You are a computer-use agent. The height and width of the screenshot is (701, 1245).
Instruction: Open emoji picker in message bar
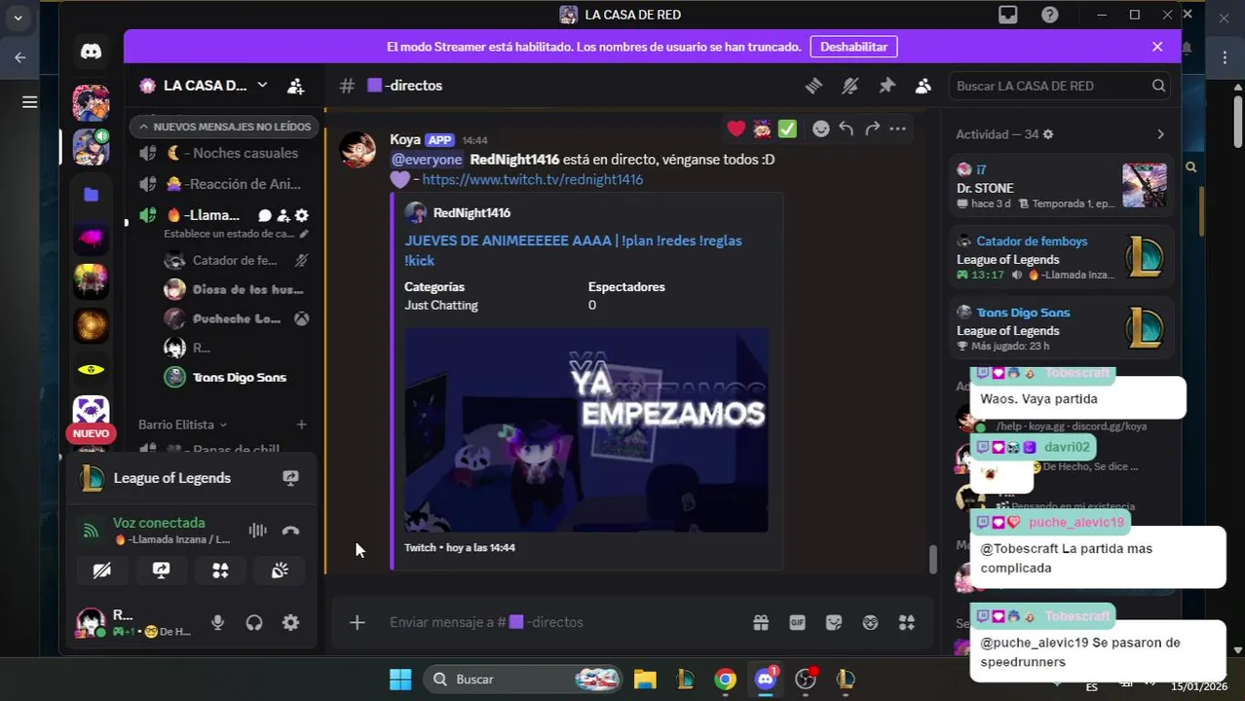tap(871, 622)
